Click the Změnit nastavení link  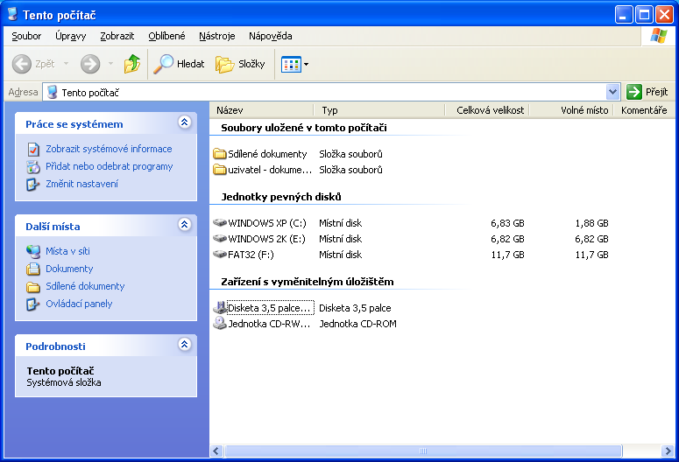[81, 184]
